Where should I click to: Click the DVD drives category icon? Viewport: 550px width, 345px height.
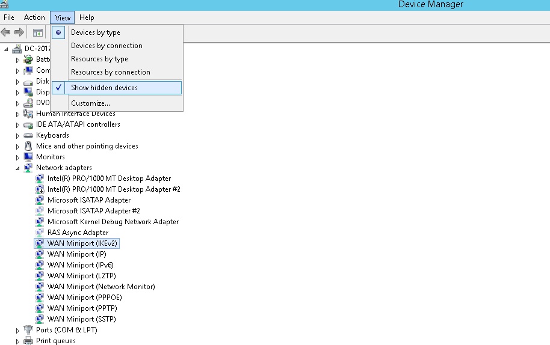[28, 103]
